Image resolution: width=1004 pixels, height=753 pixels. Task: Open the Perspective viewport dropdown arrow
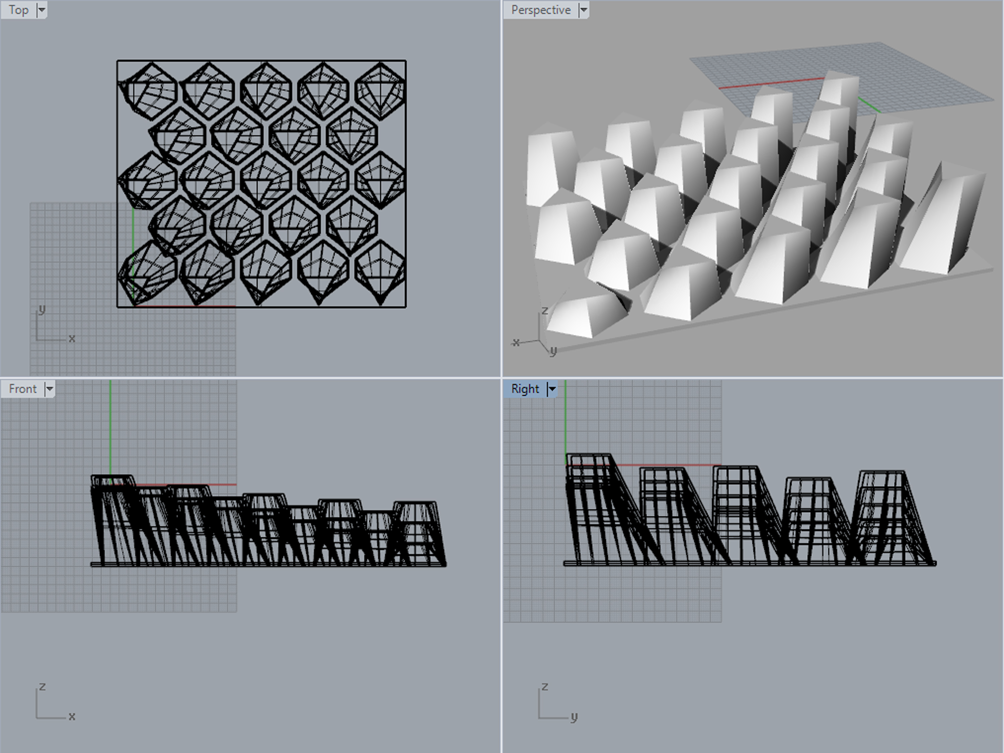pyautogui.click(x=584, y=9)
